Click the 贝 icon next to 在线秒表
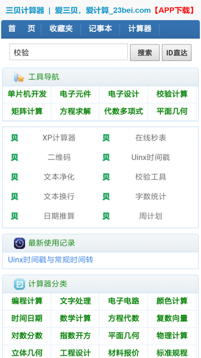201x358 pixels. (106, 138)
